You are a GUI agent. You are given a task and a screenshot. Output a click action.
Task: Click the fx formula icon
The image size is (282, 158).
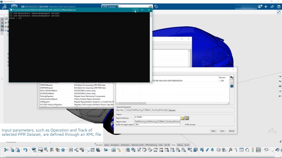[x=230, y=150]
